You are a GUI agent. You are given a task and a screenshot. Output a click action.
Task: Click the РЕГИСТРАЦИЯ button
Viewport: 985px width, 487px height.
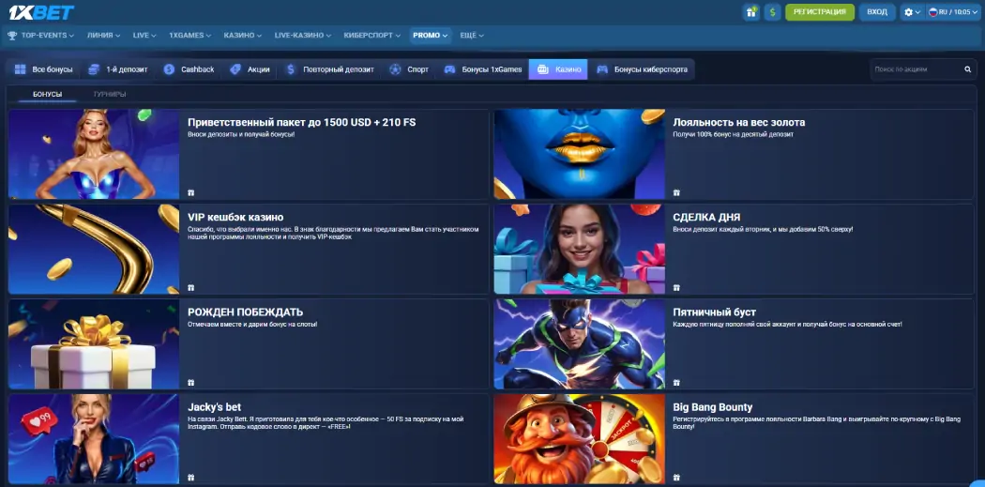(820, 12)
